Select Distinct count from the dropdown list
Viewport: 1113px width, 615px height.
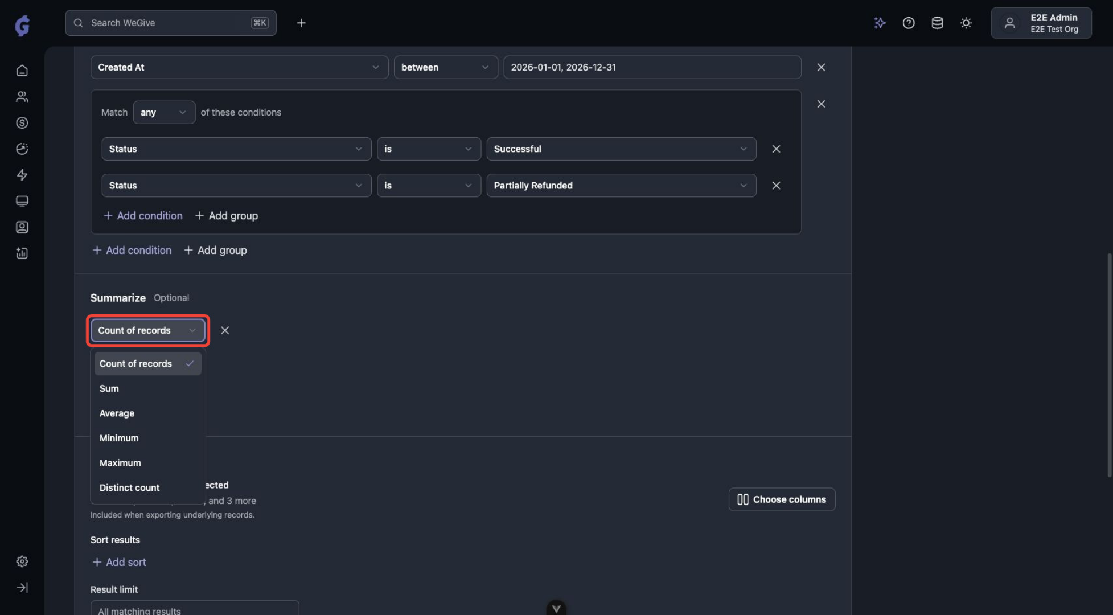pos(148,487)
